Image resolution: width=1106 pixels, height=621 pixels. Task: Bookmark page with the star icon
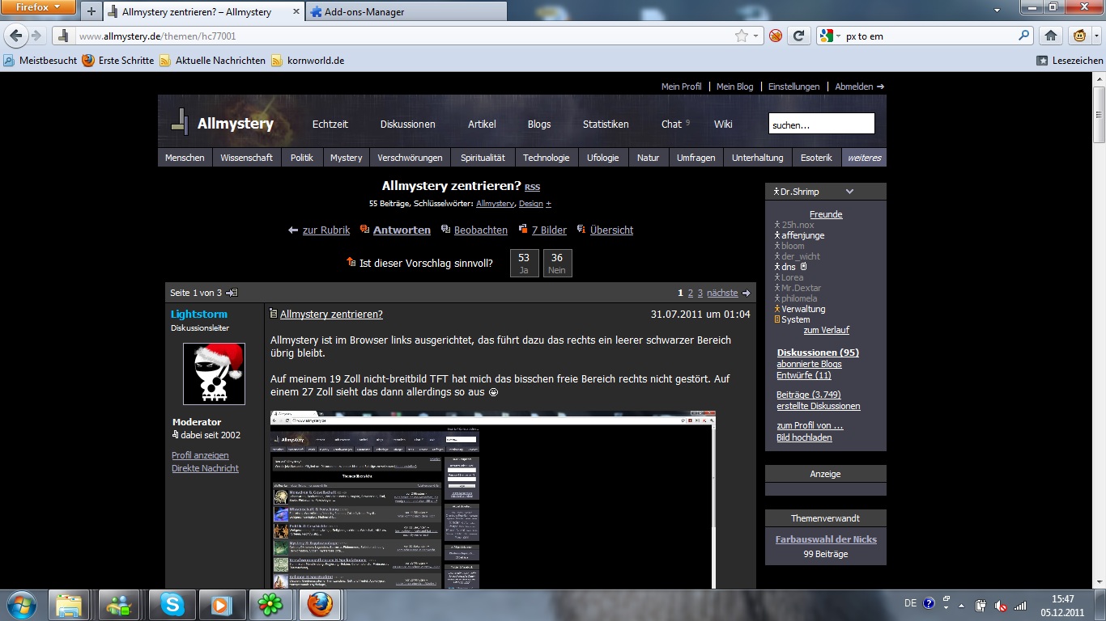741,36
